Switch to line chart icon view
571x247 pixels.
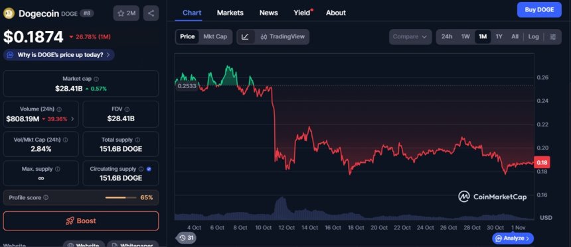[245, 36]
